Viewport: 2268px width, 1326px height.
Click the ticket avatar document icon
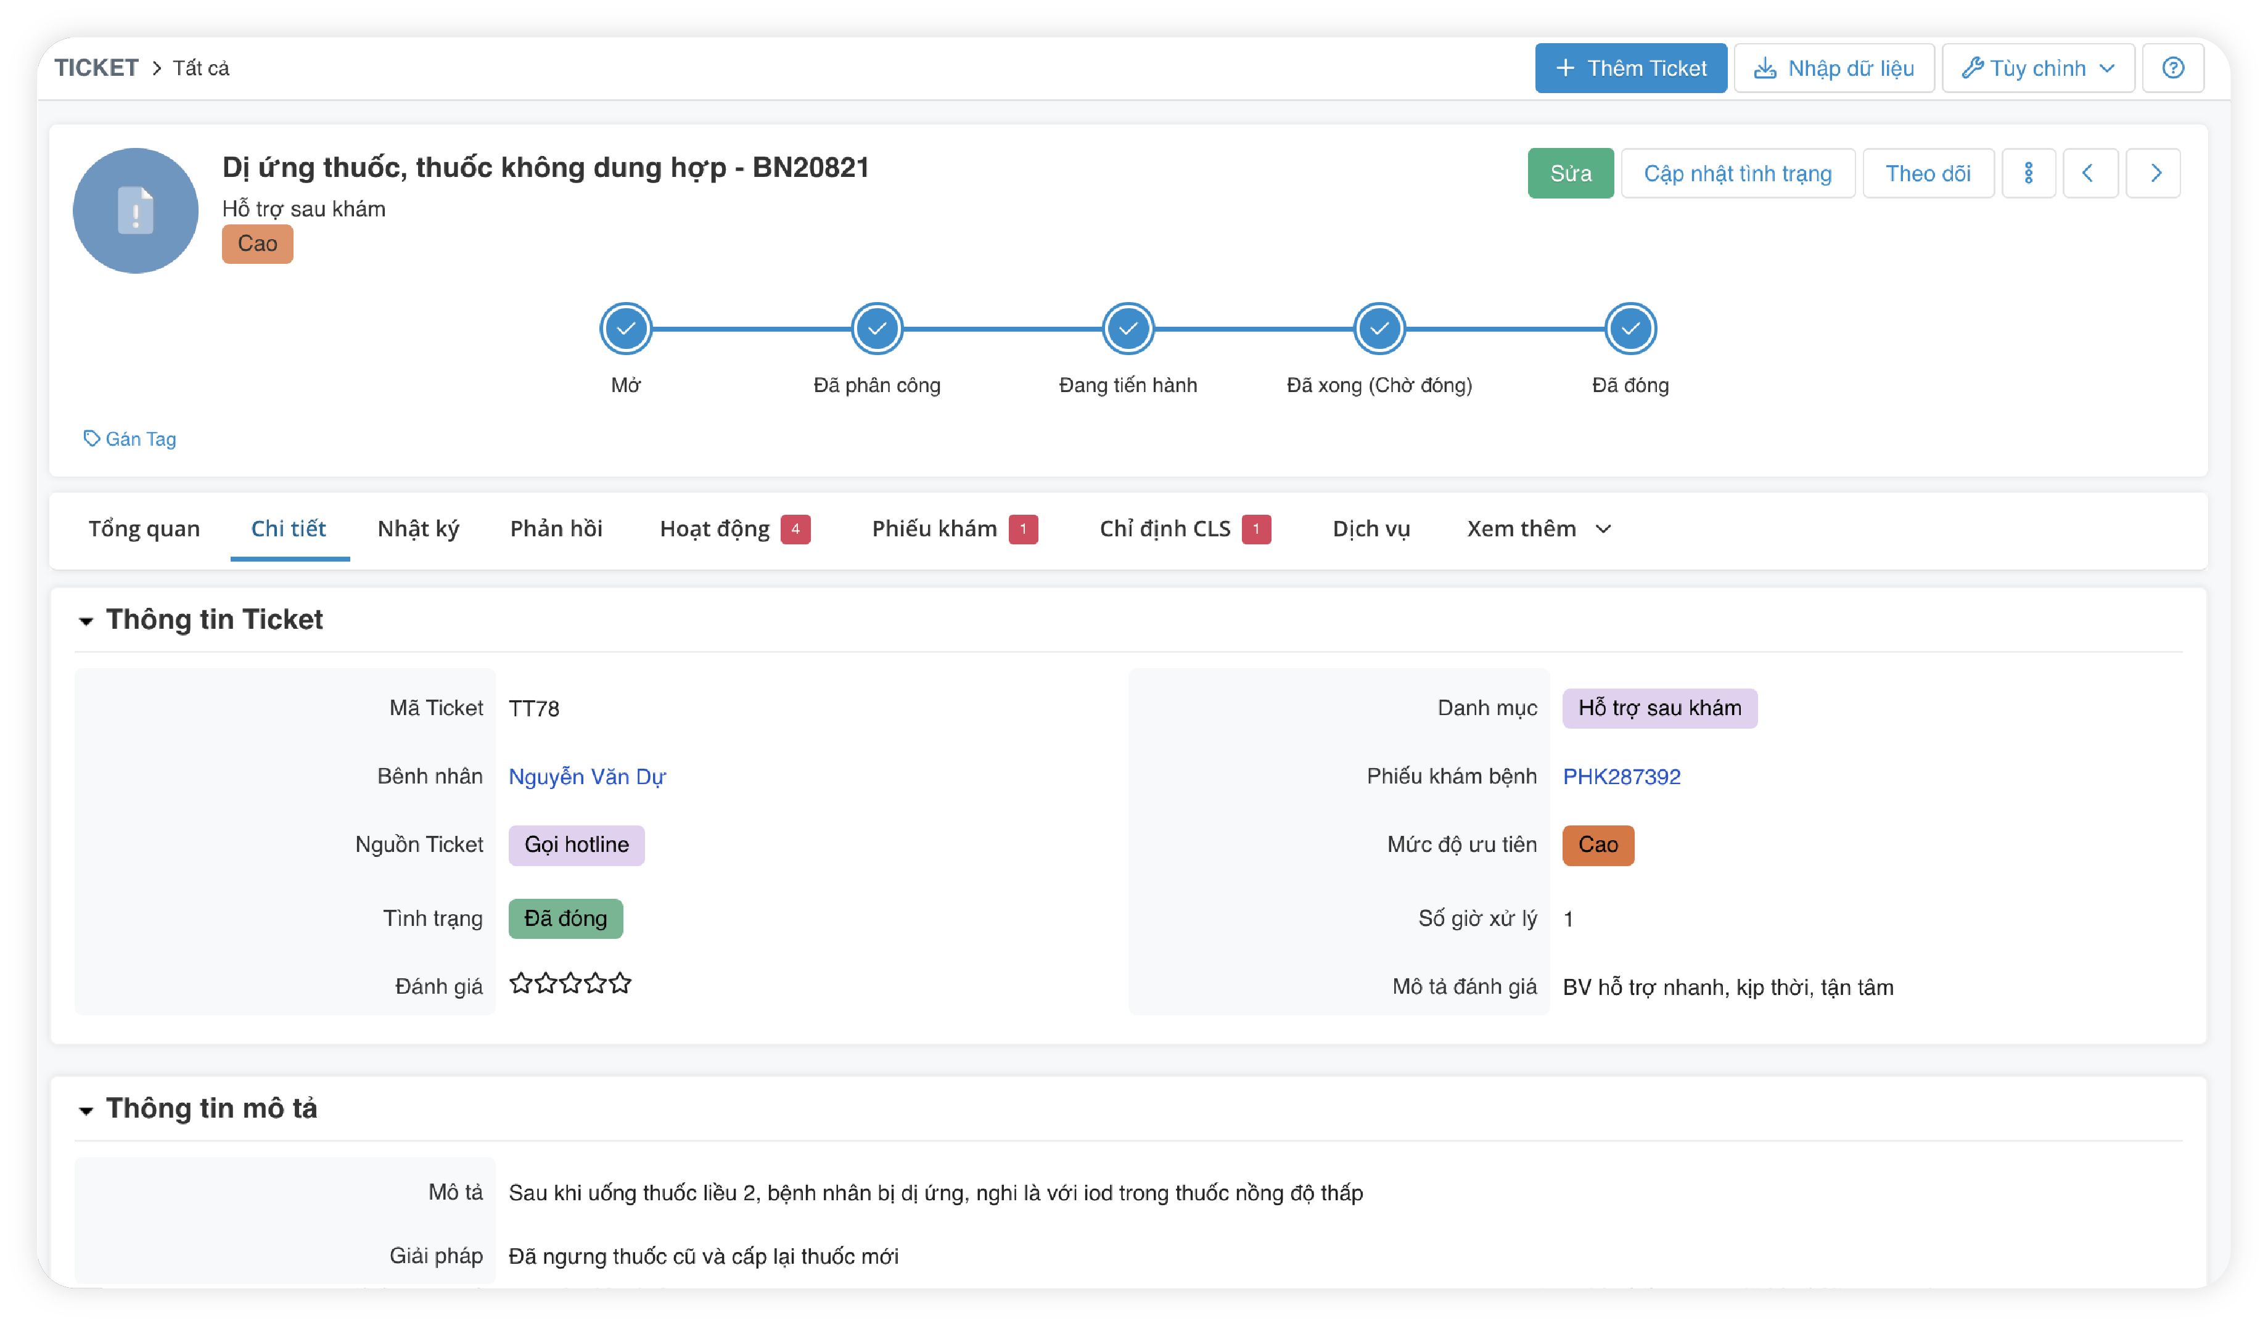coord(135,210)
